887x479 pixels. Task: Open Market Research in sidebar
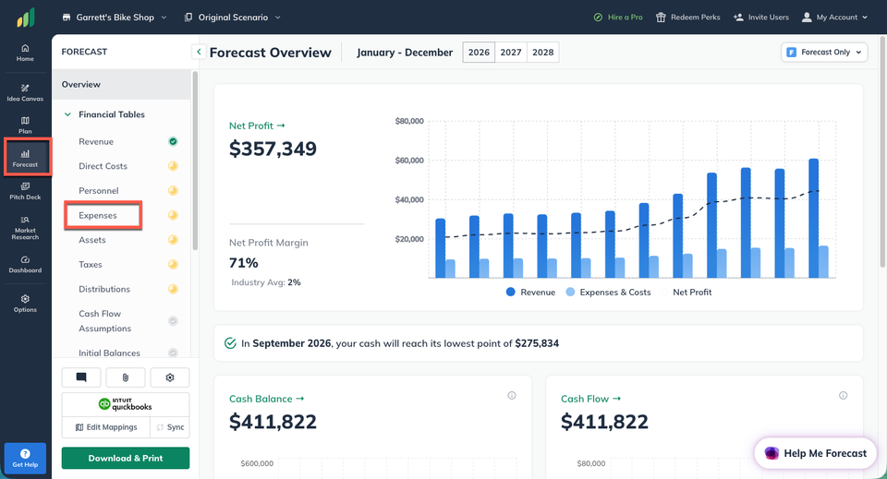pyautogui.click(x=25, y=228)
